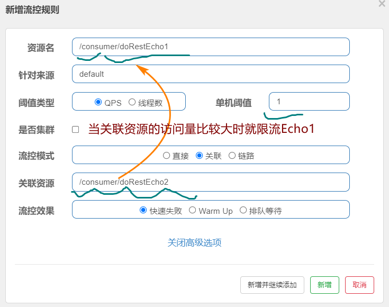Collapse options via 关闭高级选项 link
Screen dimensions: 389x307
click(x=195, y=242)
